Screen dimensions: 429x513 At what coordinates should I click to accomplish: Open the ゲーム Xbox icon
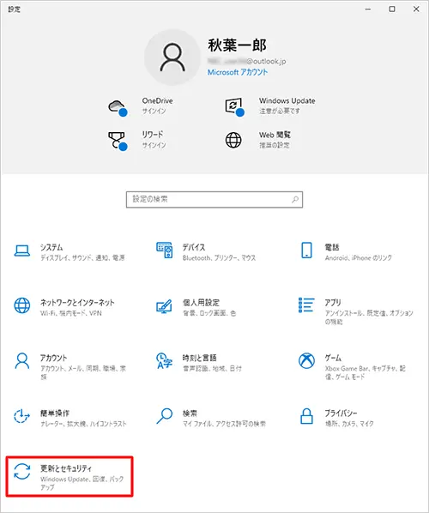pos(306,360)
